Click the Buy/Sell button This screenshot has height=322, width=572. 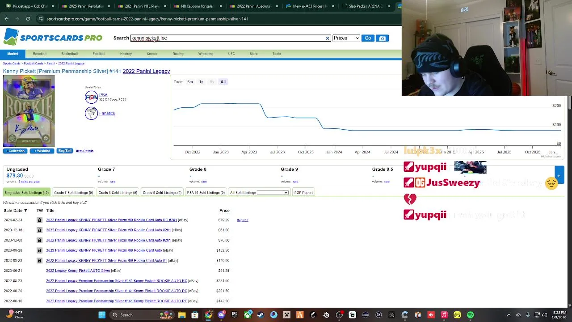pos(65,151)
